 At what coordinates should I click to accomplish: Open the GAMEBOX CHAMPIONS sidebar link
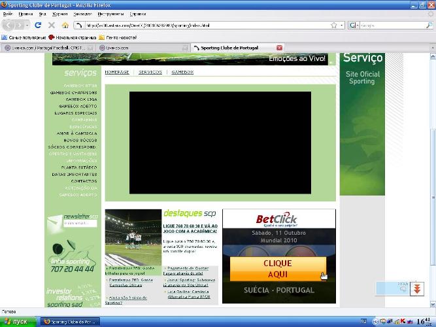(73, 92)
